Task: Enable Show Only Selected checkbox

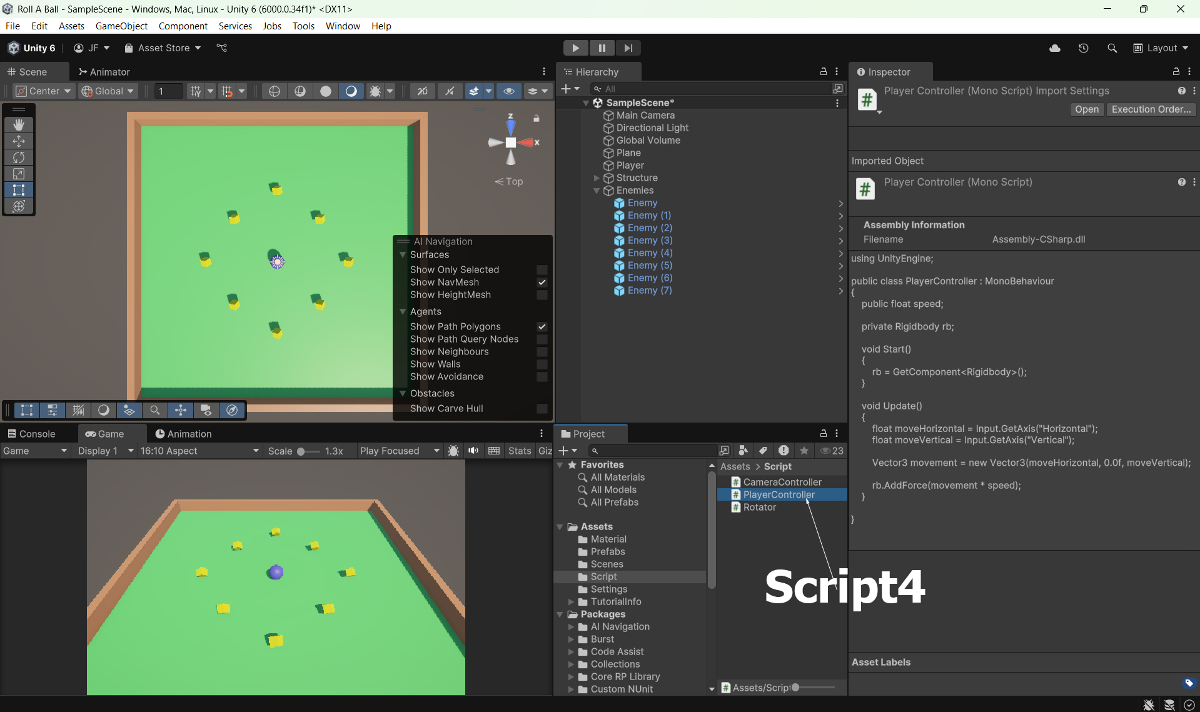Action: coord(542,270)
